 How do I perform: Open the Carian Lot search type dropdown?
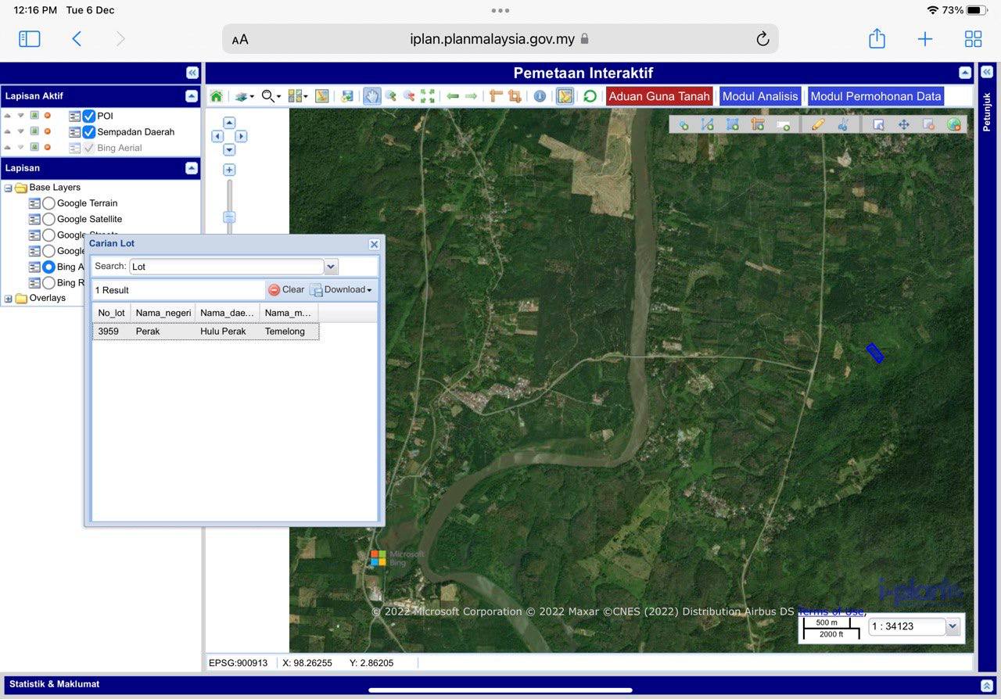point(331,267)
